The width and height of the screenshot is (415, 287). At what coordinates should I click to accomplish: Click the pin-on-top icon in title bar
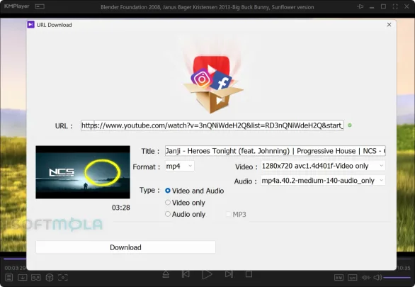click(x=360, y=6)
